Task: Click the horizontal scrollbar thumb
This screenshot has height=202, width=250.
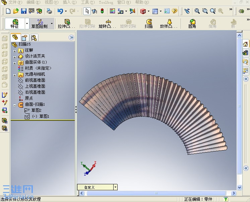Action: coord(156,193)
